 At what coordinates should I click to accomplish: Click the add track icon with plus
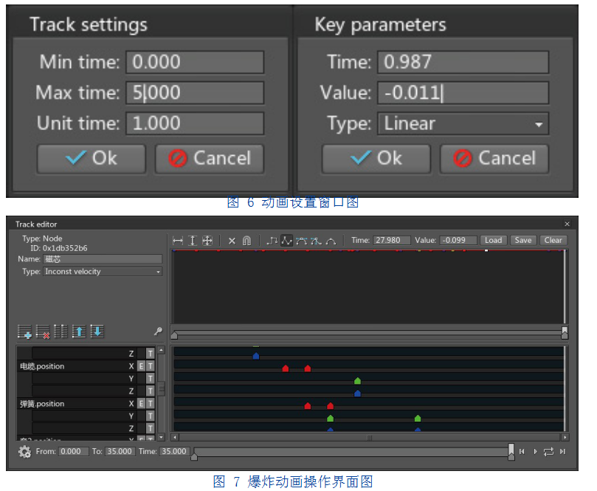(x=24, y=332)
